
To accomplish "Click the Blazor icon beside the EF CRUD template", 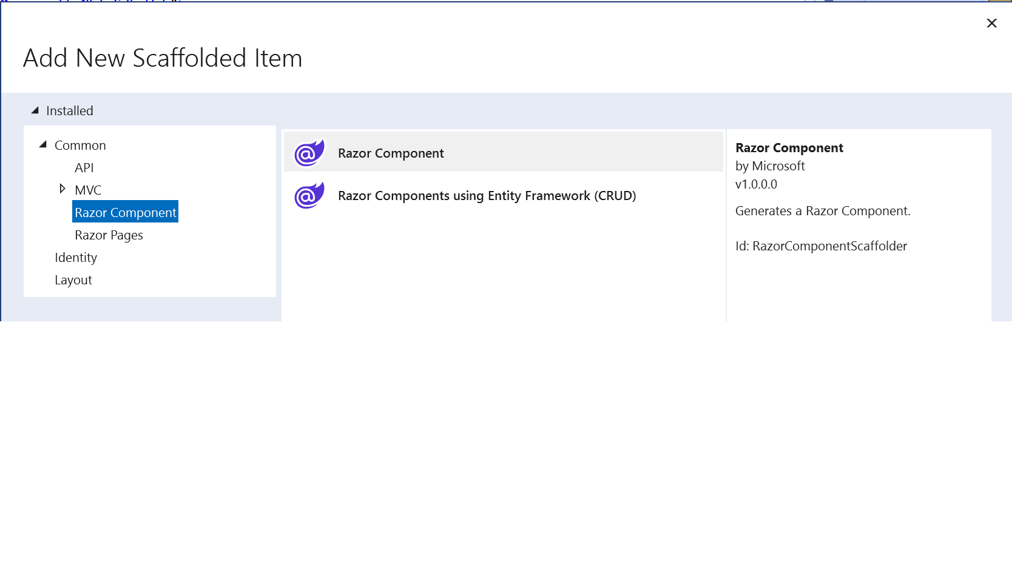I will [308, 195].
